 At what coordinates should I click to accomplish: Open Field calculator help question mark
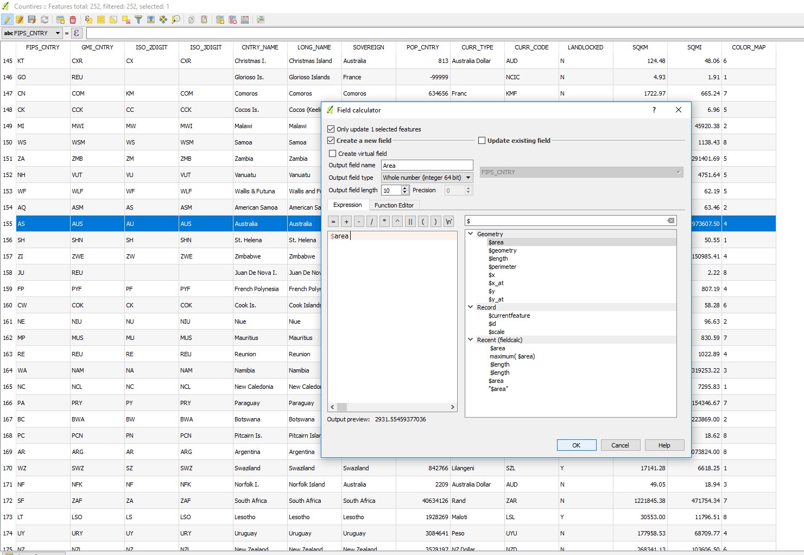(654, 110)
